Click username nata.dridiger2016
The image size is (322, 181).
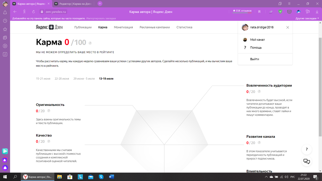tap(262, 27)
